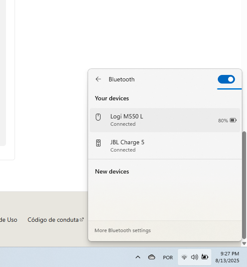The width and height of the screenshot is (247, 267).
Task: Open the OneDrive cloud tray icon
Action: coord(152,257)
